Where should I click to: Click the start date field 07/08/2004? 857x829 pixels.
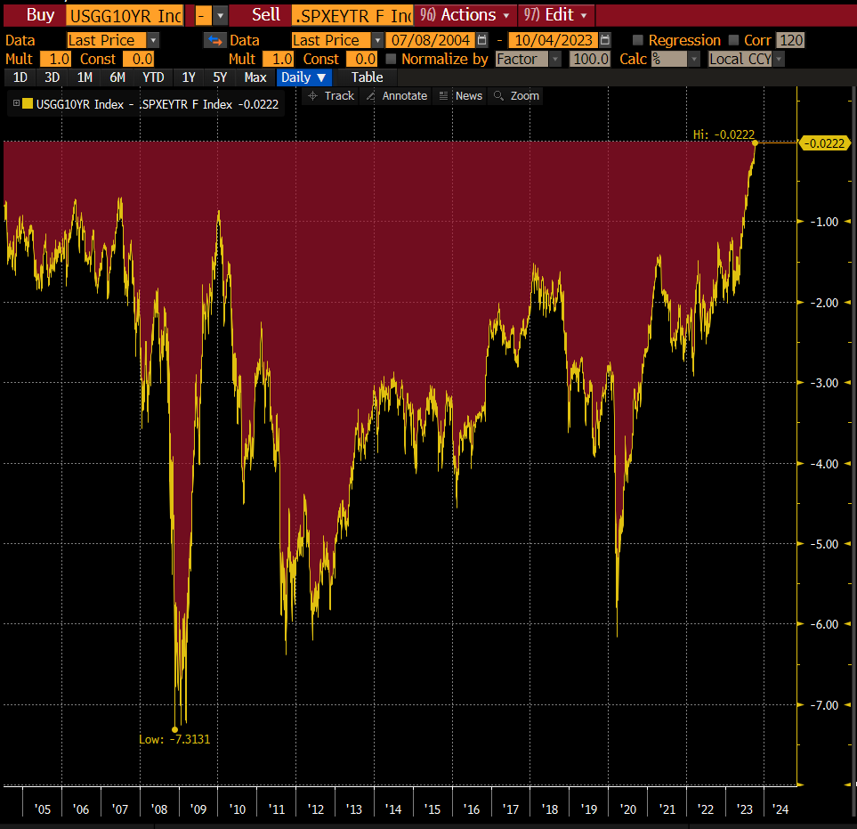[x=431, y=40]
